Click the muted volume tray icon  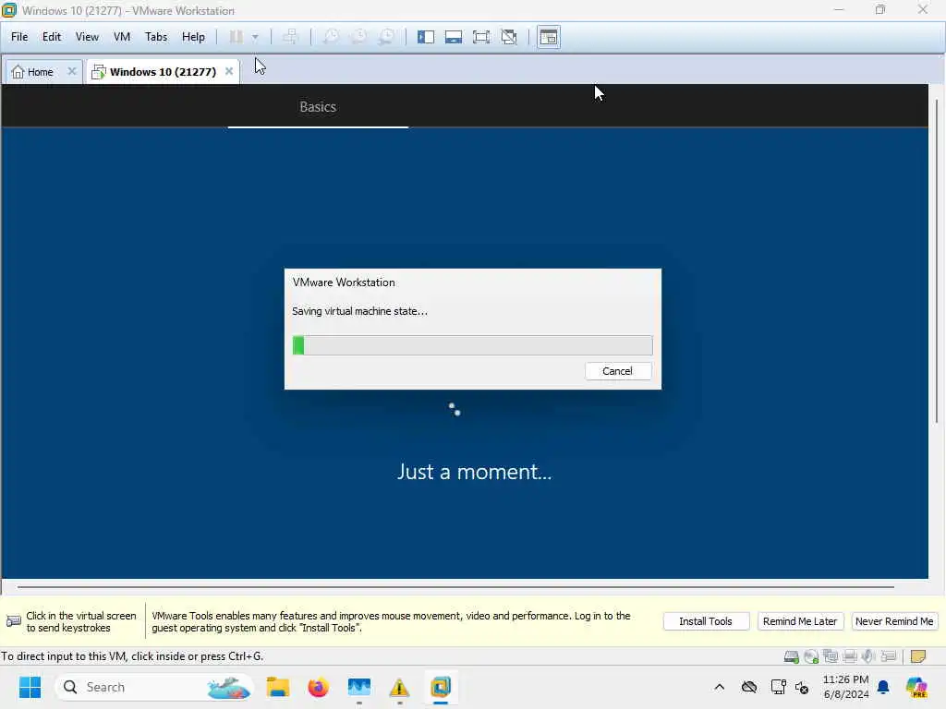pos(802,687)
